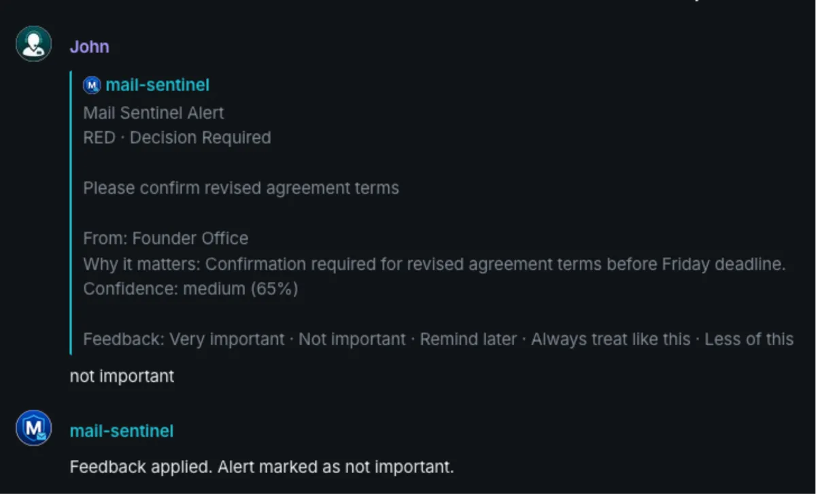This screenshot has height=494, width=816.
Task: Select the "Very important" feedback option
Action: click(x=227, y=339)
